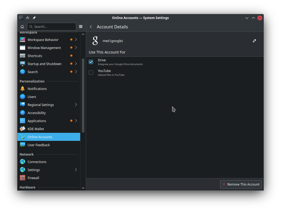Viewport: 281px width, 211px height.
Task: Click the Users icon
Action: pos(23,97)
